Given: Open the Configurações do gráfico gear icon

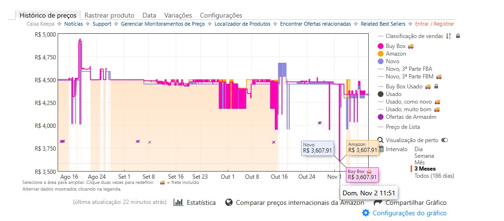Looking at the screenshot, I should tap(366, 213).
